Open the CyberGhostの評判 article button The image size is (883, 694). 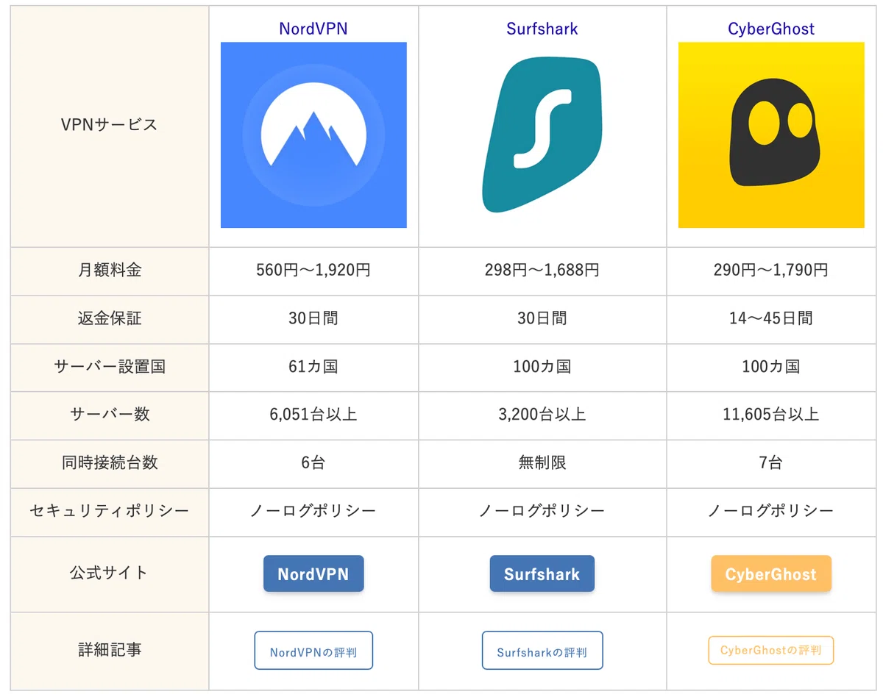pyautogui.click(x=771, y=651)
